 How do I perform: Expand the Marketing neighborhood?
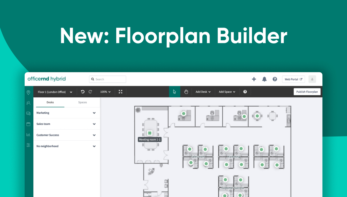[67, 113]
